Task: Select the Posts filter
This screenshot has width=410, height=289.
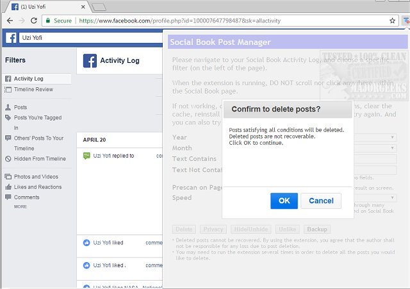Action: (20, 107)
